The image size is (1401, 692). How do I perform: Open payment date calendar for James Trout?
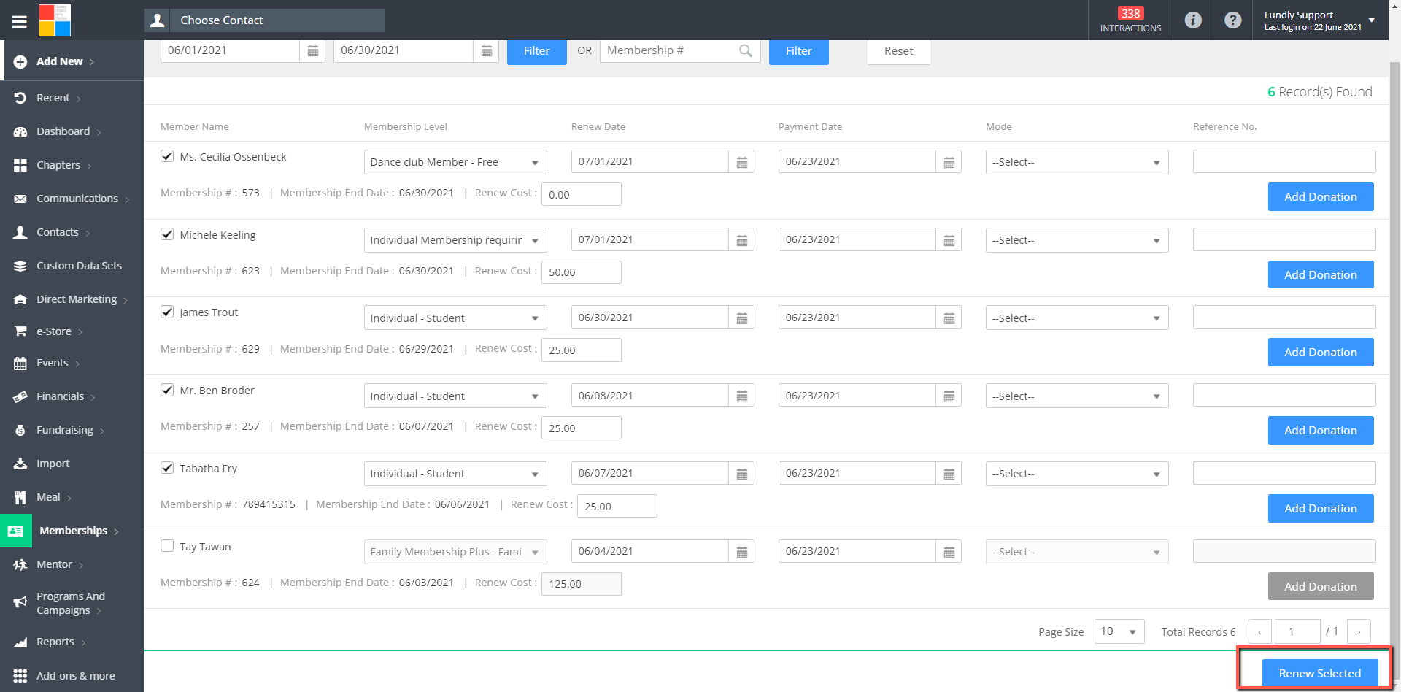[949, 318]
